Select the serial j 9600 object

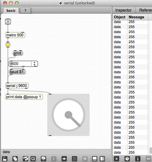coord(17,85)
